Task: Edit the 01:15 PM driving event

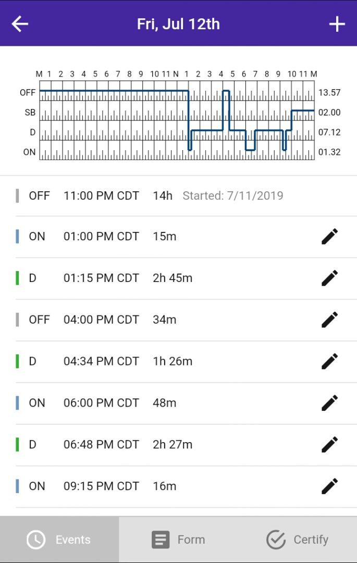Action: pyautogui.click(x=330, y=278)
